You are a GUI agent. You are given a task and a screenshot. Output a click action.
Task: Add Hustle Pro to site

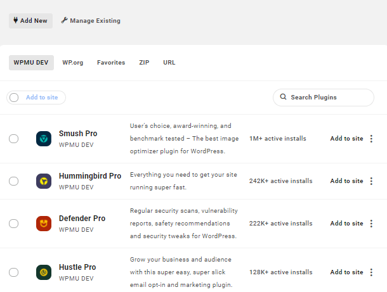tap(346, 272)
